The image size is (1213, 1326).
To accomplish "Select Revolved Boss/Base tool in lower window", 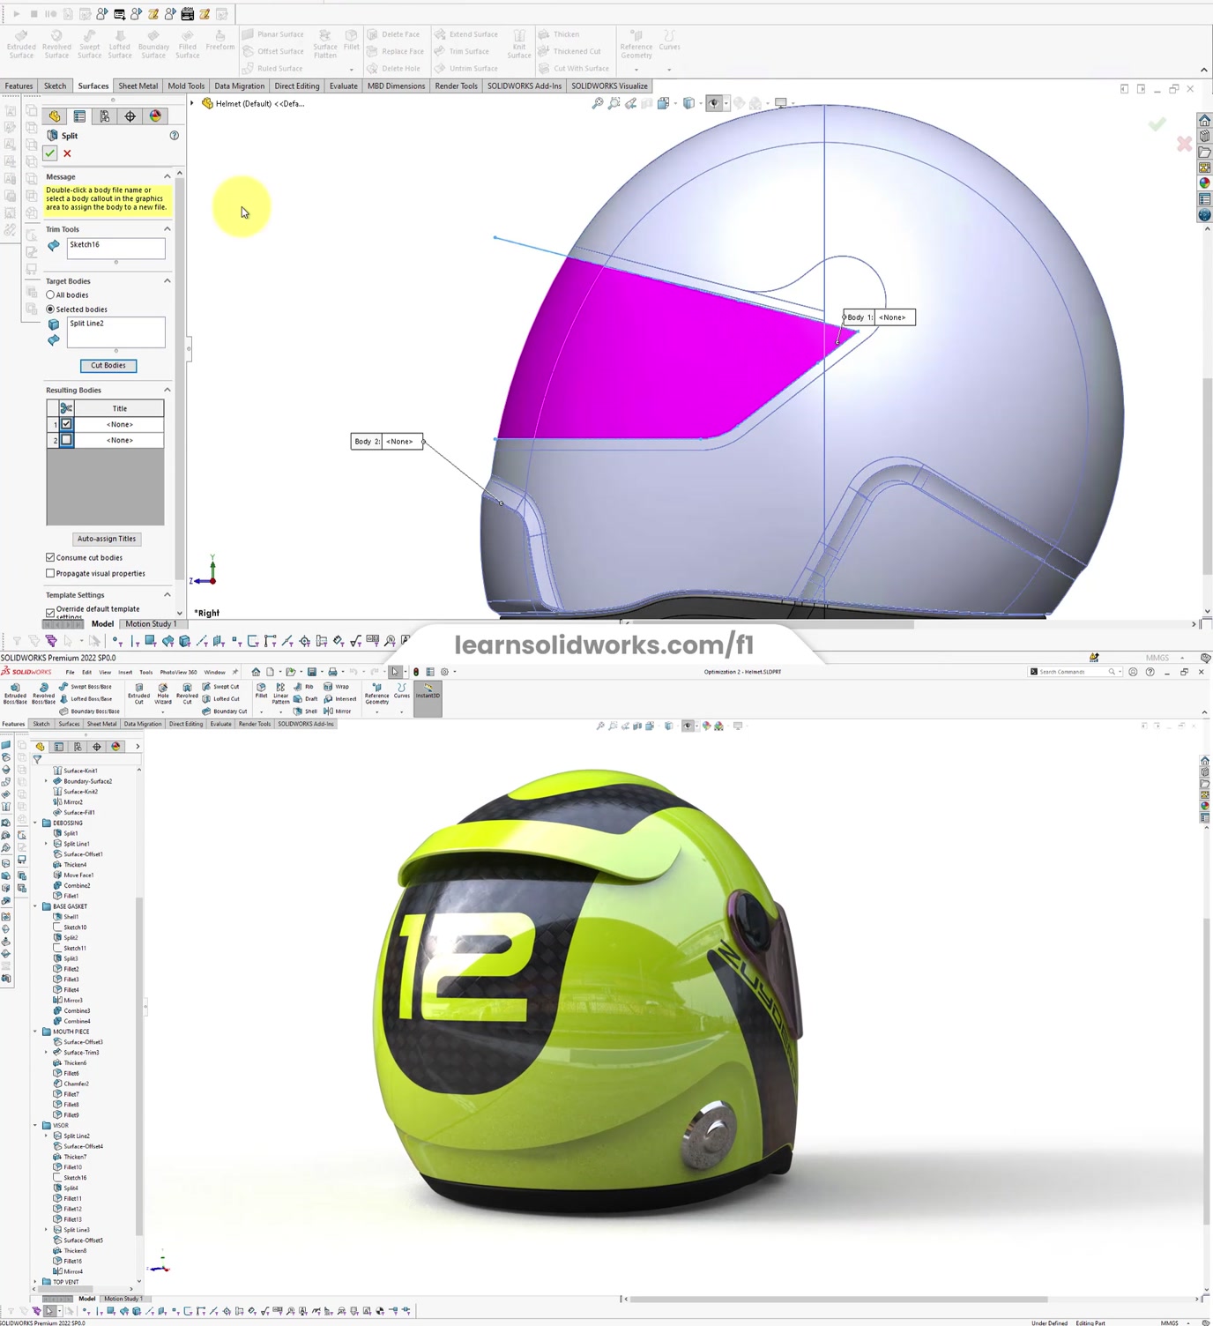I will tap(43, 694).
